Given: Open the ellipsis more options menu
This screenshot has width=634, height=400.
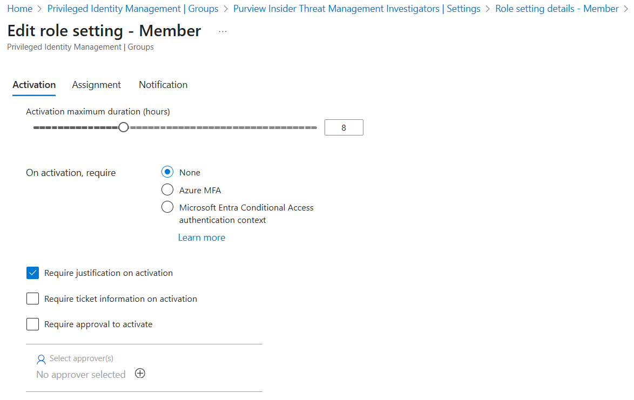Looking at the screenshot, I should click(x=222, y=32).
